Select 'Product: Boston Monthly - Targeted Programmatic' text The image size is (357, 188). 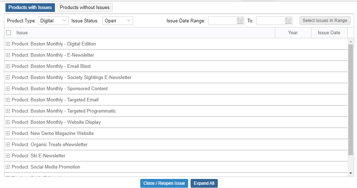coord(64,111)
